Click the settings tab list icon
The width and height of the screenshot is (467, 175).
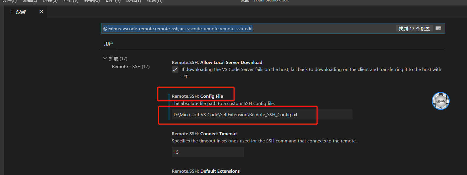(12, 12)
